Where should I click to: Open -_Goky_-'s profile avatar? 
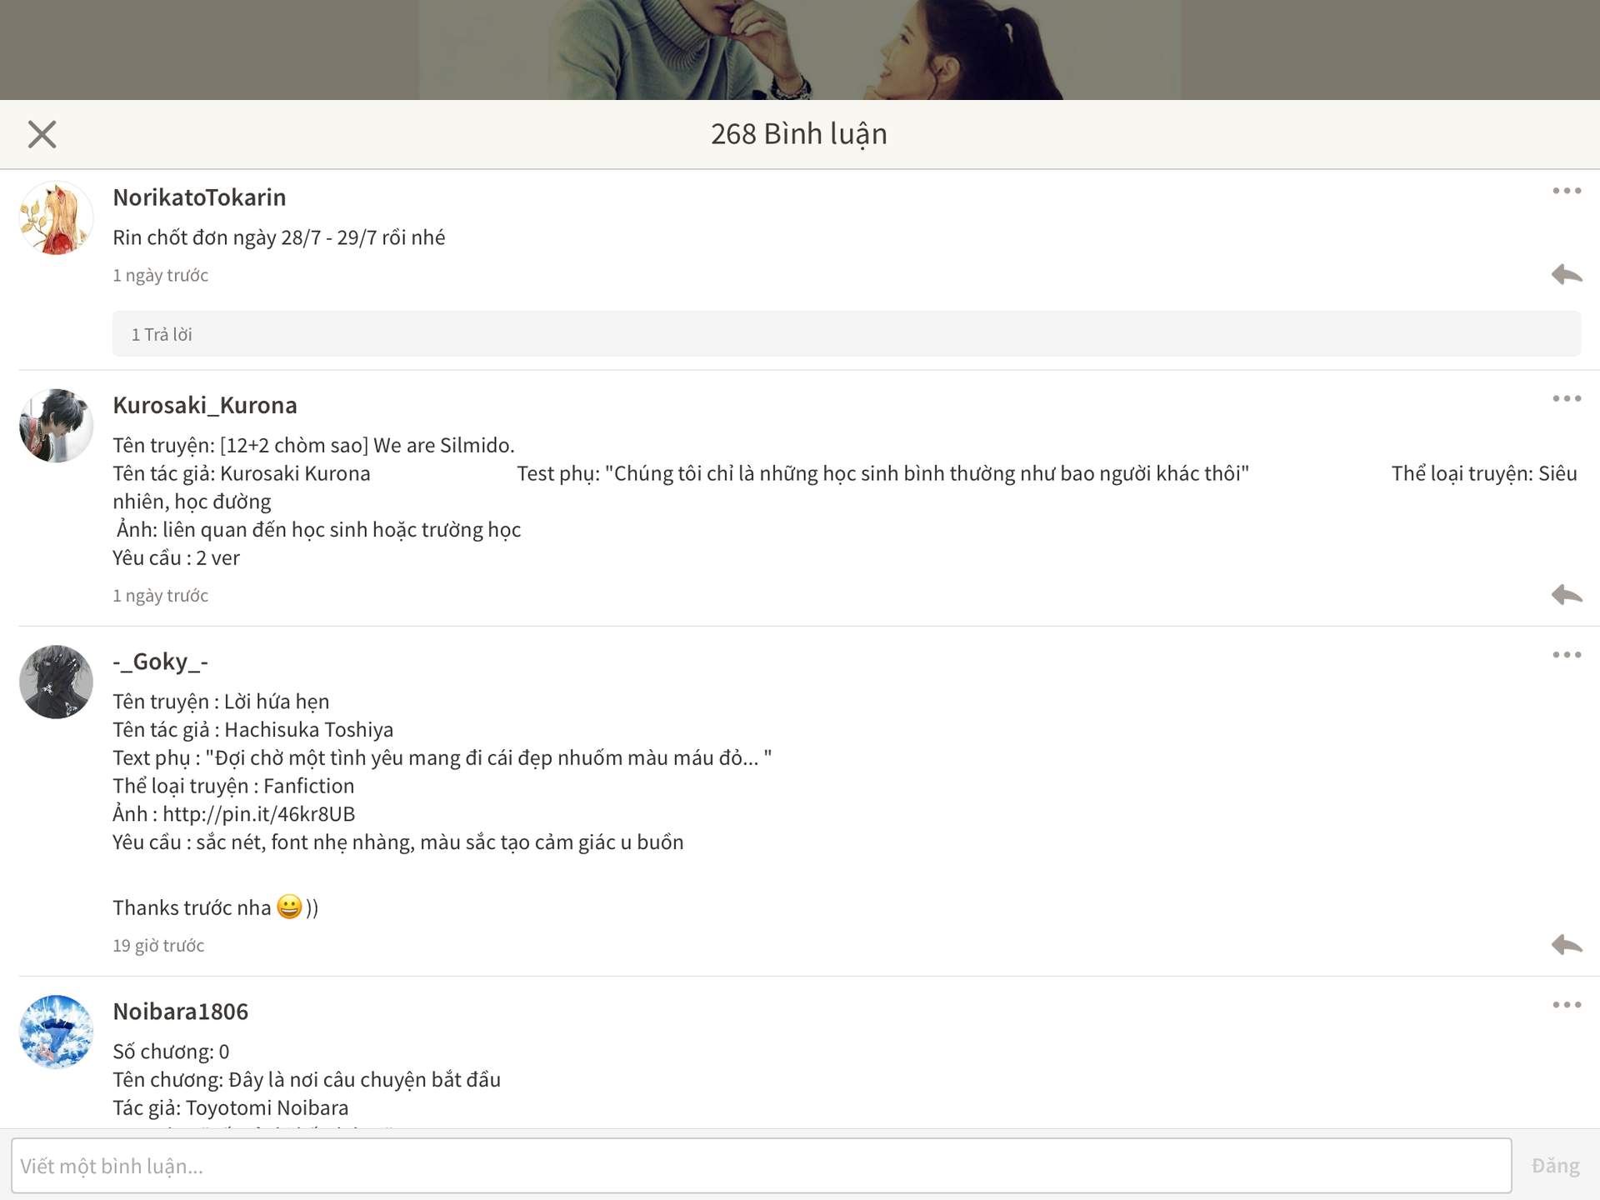click(x=56, y=682)
